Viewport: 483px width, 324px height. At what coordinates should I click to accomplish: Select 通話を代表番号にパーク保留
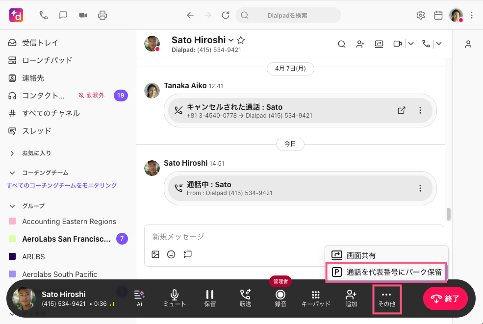(x=386, y=272)
